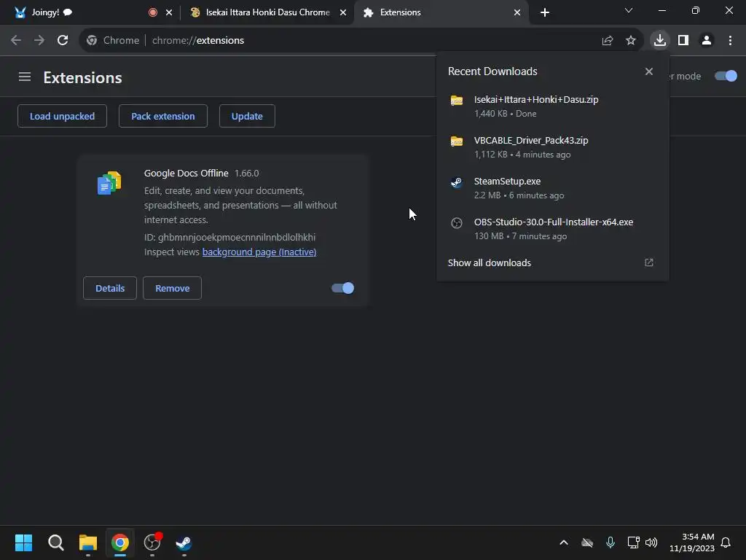Image resolution: width=746 pixels, height=560 pixels.
Task: Open a new tab
Action: (545, 12)
